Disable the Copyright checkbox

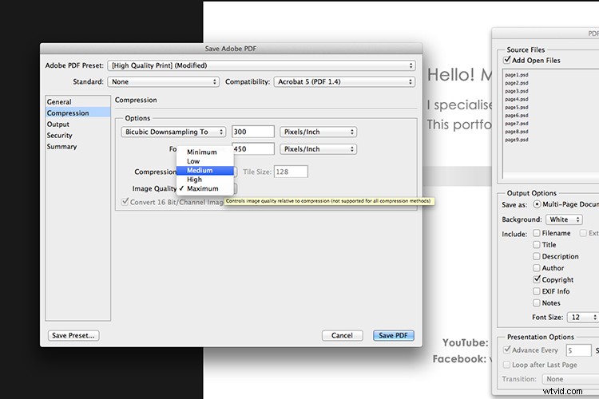(x=537, y=280)
